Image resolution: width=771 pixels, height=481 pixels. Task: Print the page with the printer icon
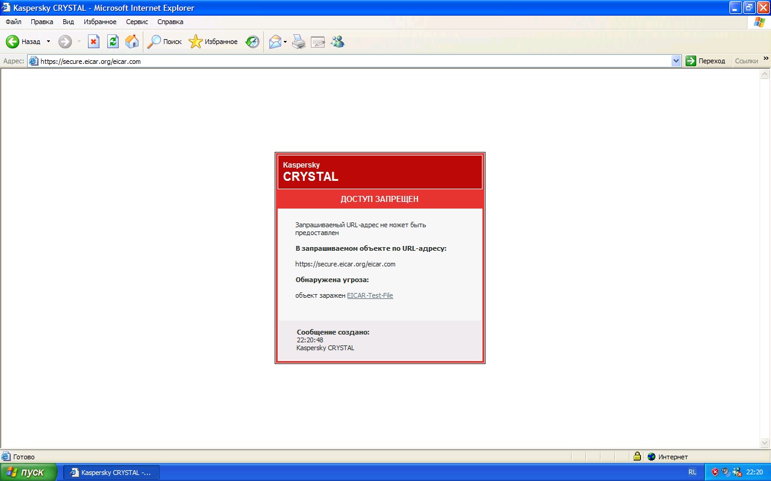[x=299, y=42]
